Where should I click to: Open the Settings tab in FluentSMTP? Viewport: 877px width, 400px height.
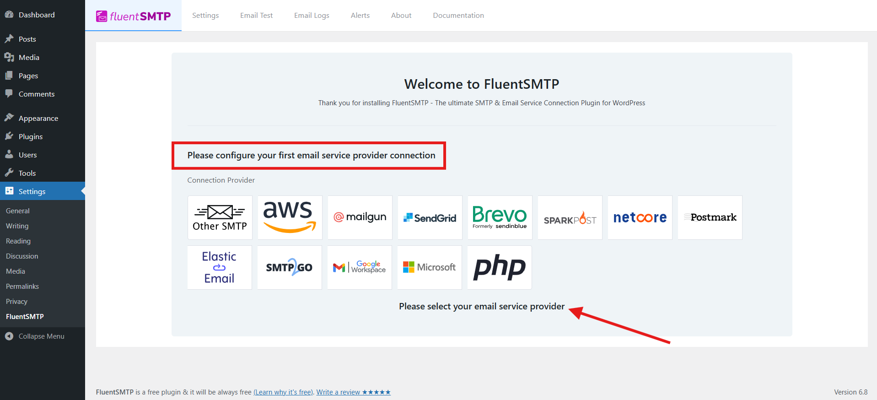[205, 16]
